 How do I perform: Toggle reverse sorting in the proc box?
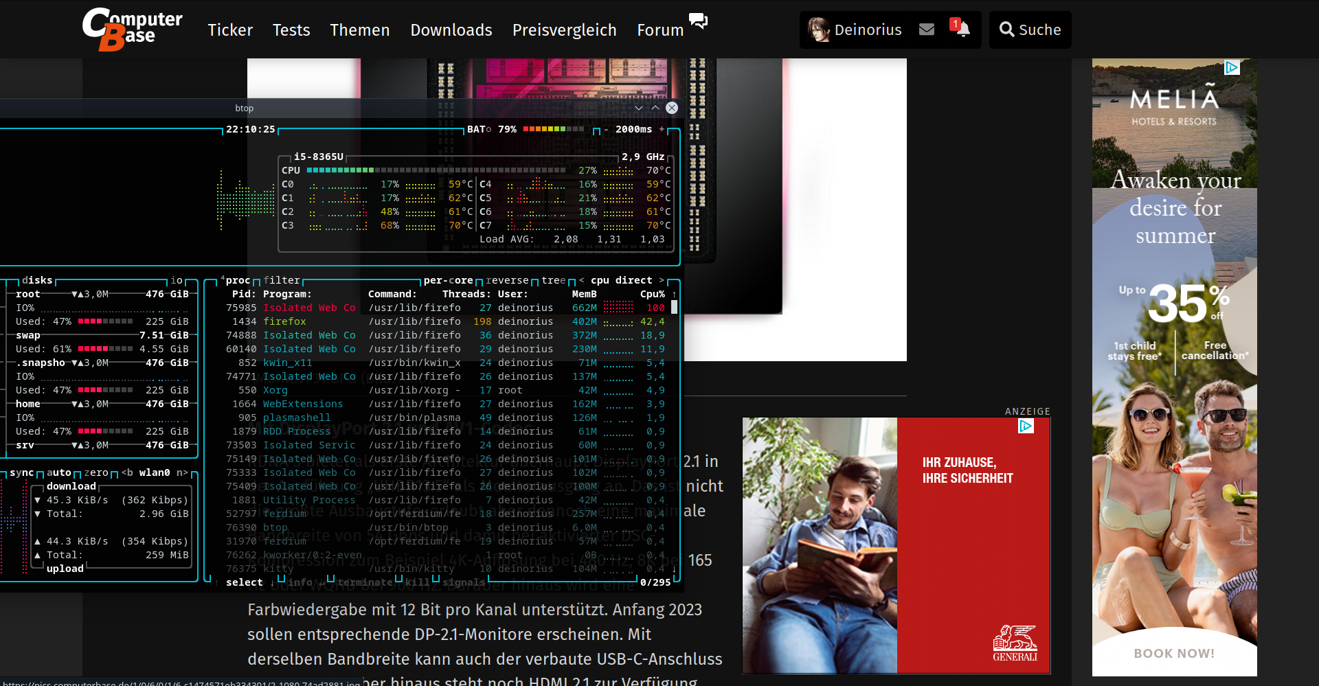(507, 280)
